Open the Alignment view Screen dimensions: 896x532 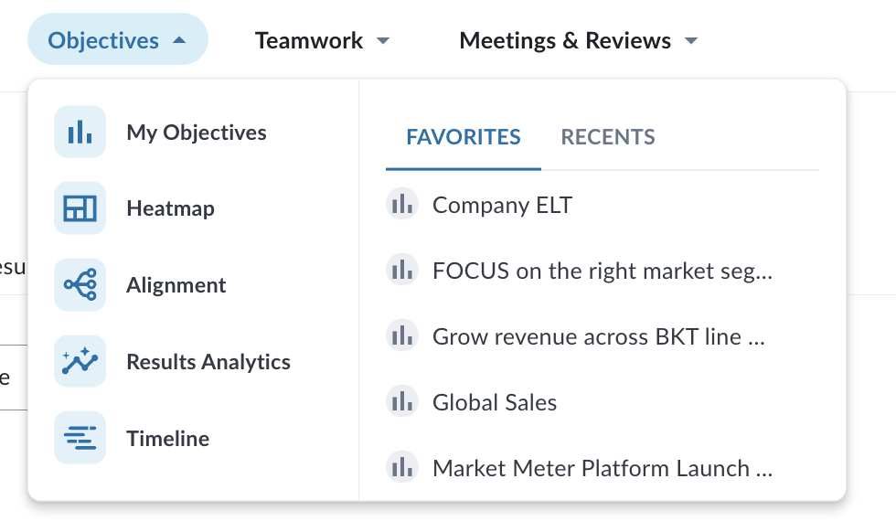[176, 284]
